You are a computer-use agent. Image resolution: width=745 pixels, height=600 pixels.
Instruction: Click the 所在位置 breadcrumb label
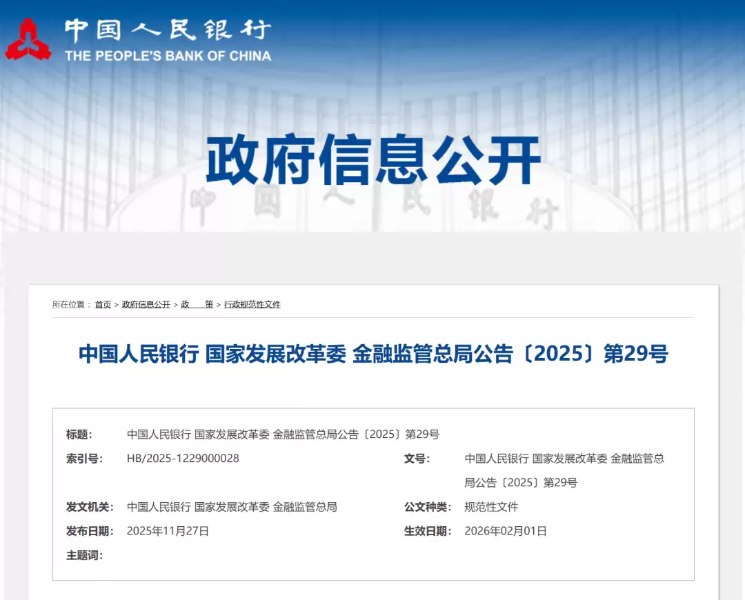coord(72,304)
